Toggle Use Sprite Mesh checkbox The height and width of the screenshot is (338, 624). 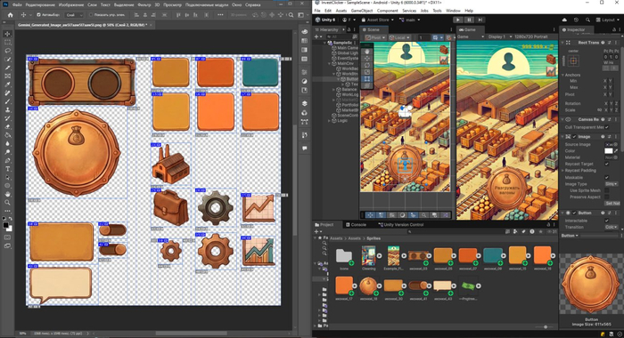pos(606,190)
